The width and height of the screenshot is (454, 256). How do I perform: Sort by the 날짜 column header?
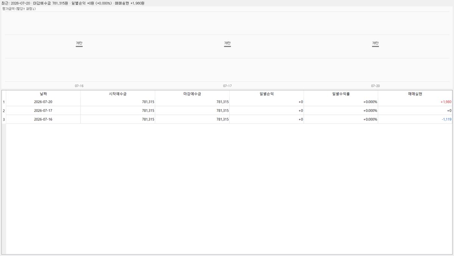click(x=43, y=94)
